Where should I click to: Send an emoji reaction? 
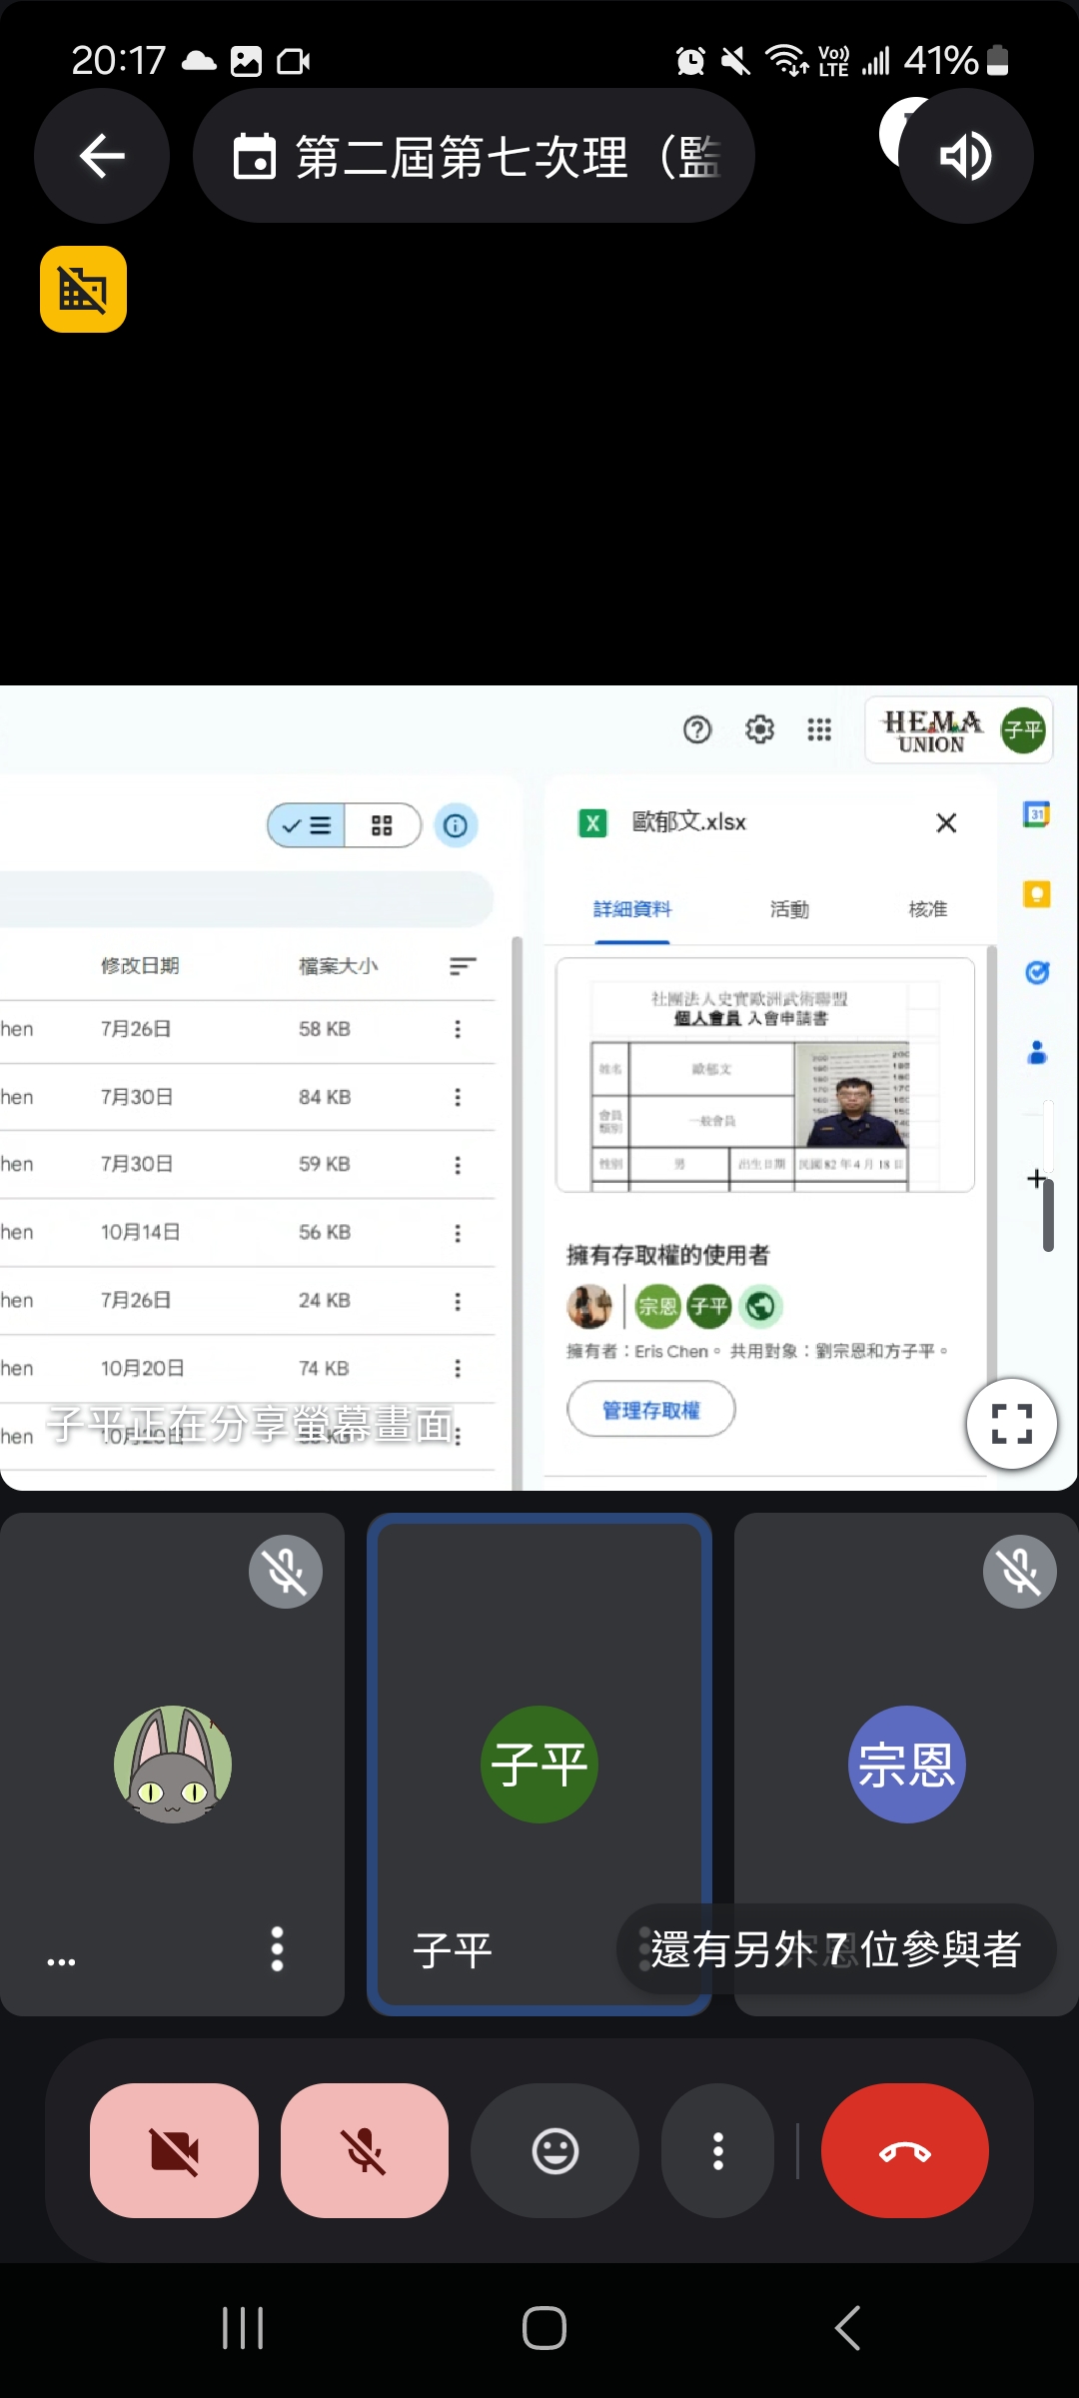[554, 2150]
